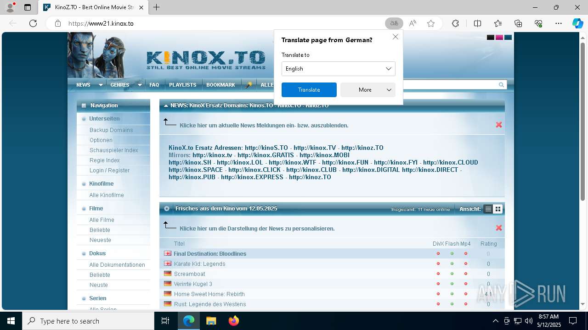The image size is (588, 330).
Task: Click the site search magnifier icon
Action: 501,85
